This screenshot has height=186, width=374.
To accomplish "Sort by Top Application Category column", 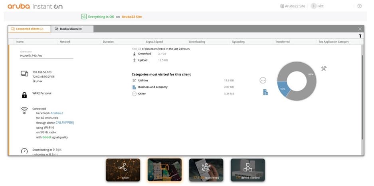I will (x=333, y=42).
